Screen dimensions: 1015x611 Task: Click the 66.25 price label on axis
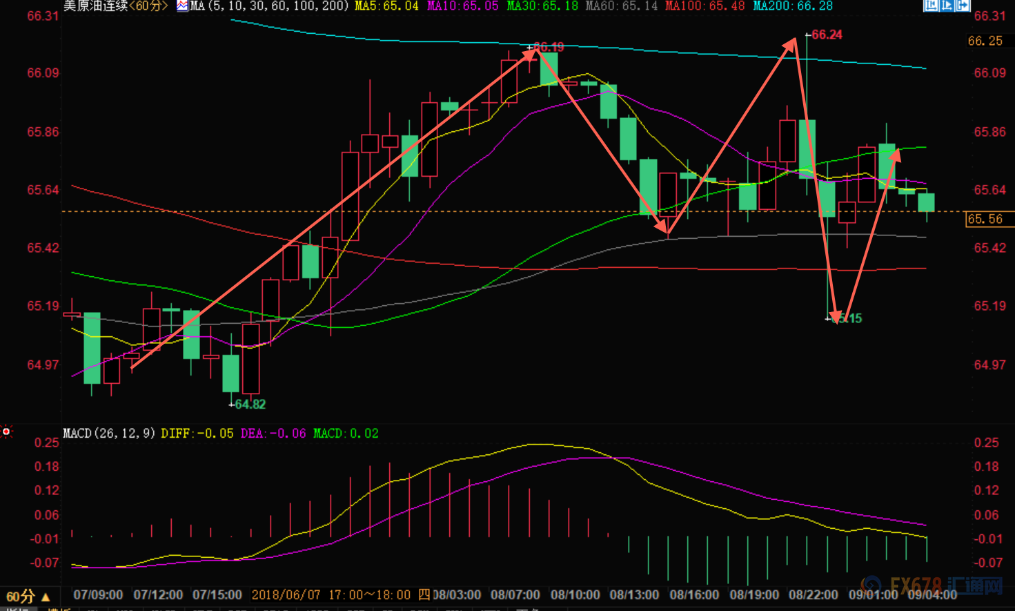985,41
